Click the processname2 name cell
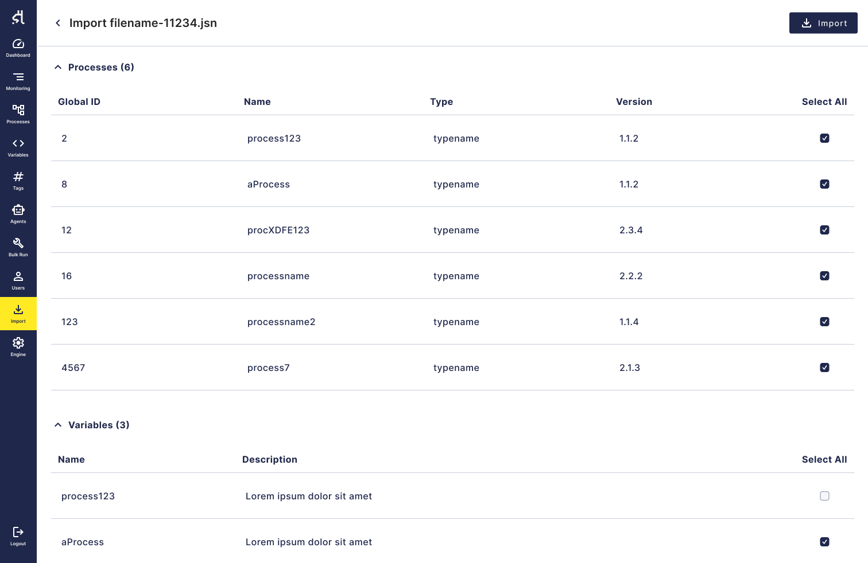Image resolution: width=868 pixels, height=563 pixels. (281, 322)
